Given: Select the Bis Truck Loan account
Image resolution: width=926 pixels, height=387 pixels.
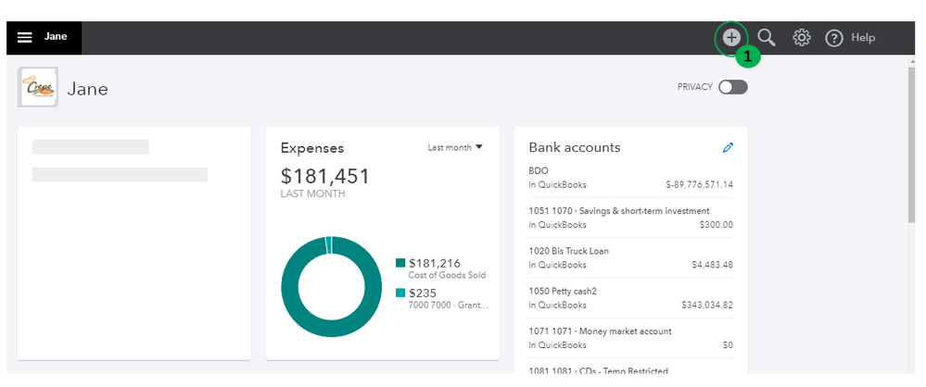Looking at the screenshot, I should coord(630,257).
